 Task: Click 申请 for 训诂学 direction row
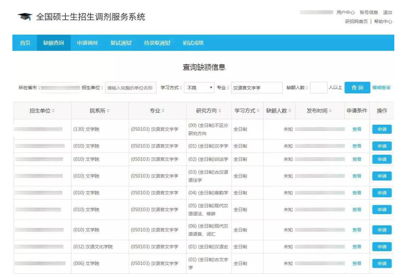[x=382, y=159]
